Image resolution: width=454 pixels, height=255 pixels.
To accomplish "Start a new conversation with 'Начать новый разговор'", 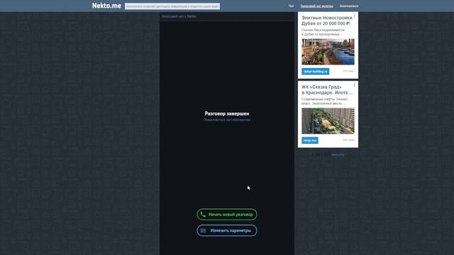I will tap(227, 215).
